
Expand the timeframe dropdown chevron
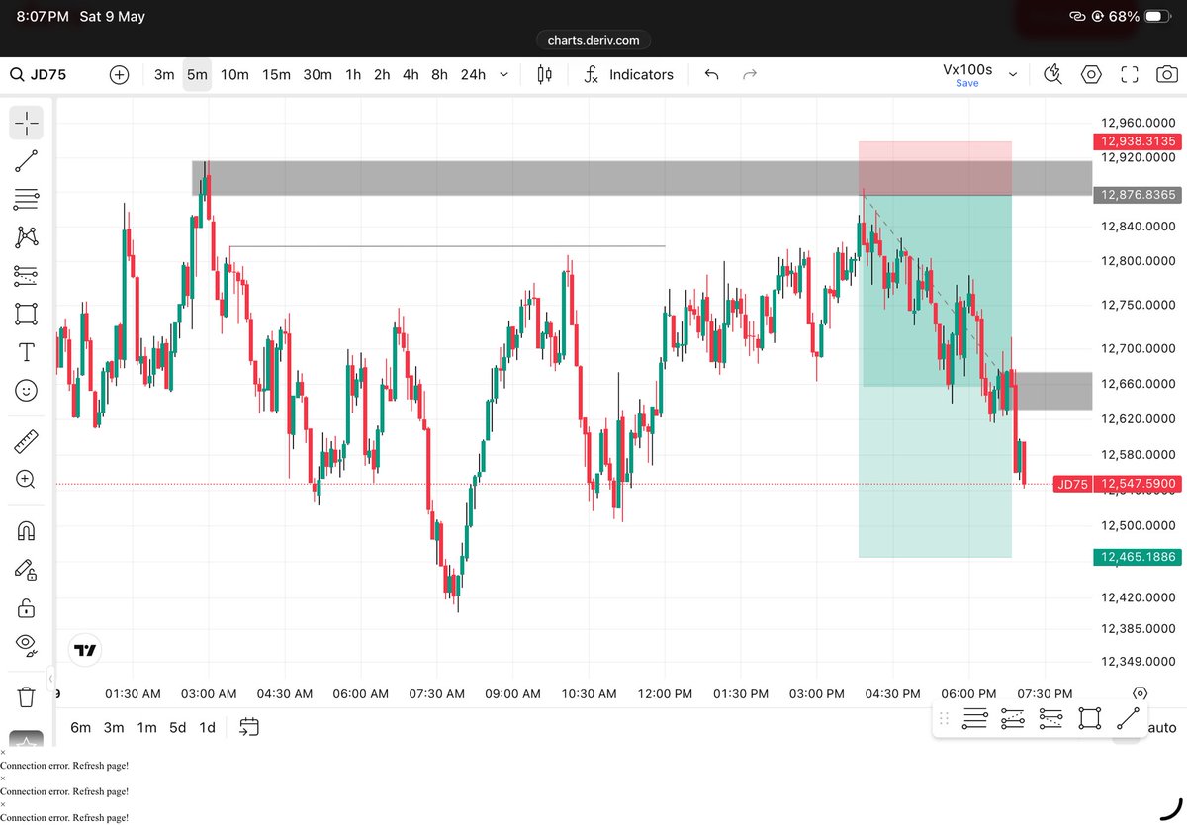(x=504, y=74)
